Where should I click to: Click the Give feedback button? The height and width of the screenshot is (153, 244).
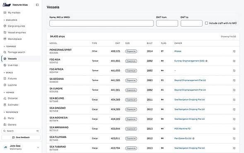point(21,137)
